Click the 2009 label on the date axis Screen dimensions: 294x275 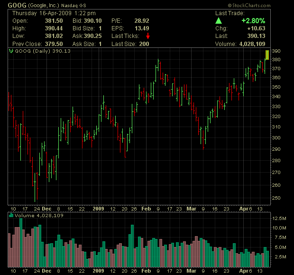[98, 208]
